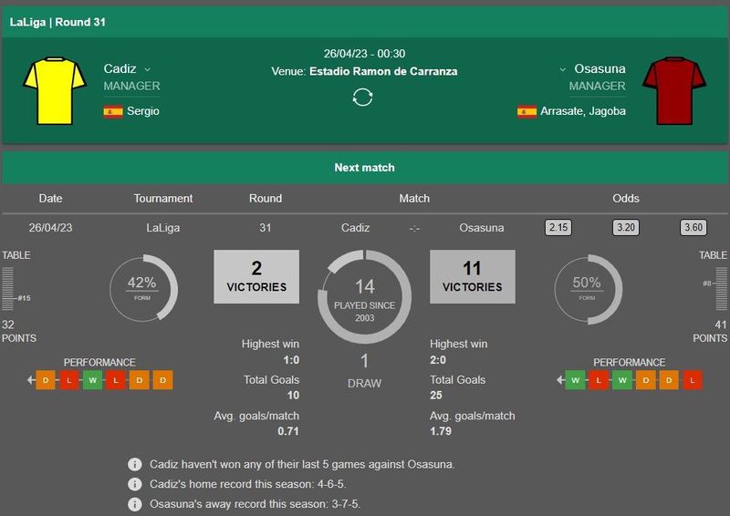Click Cadiz performance left arrow icon
The image size is (730, 516).
pos(31,380)
